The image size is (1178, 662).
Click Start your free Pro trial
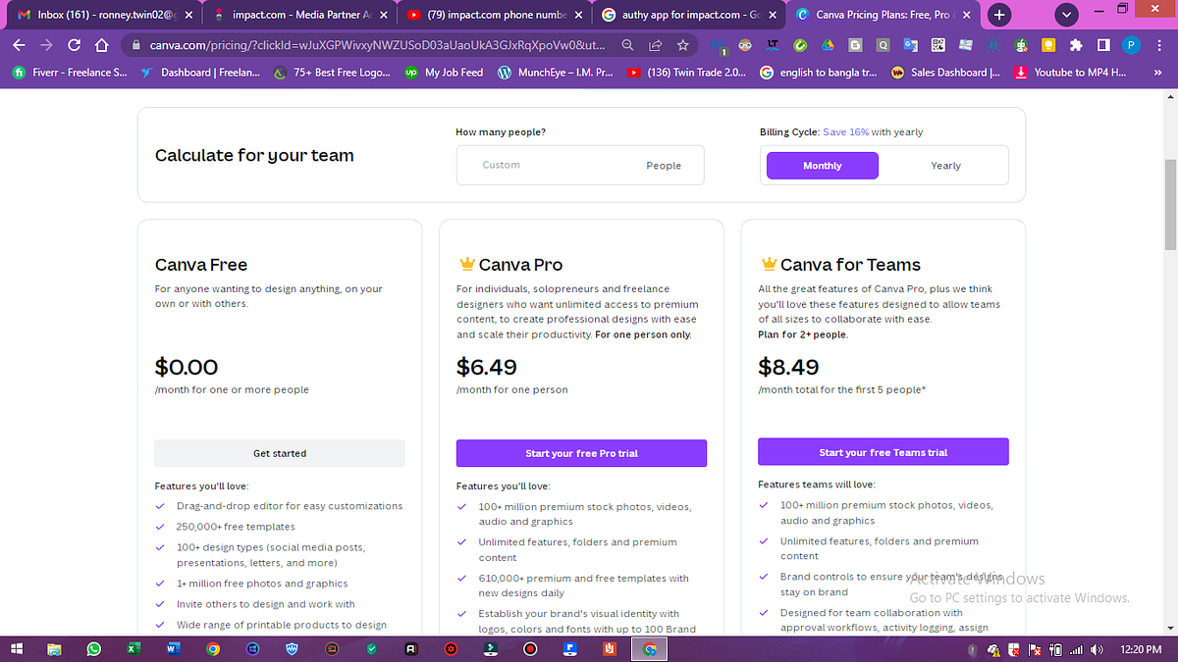(581, 453)
